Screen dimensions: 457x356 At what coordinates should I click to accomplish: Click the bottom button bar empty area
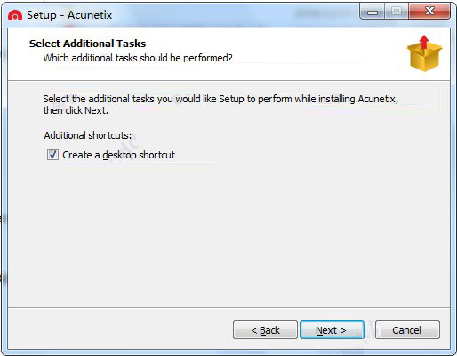[118, 329]
